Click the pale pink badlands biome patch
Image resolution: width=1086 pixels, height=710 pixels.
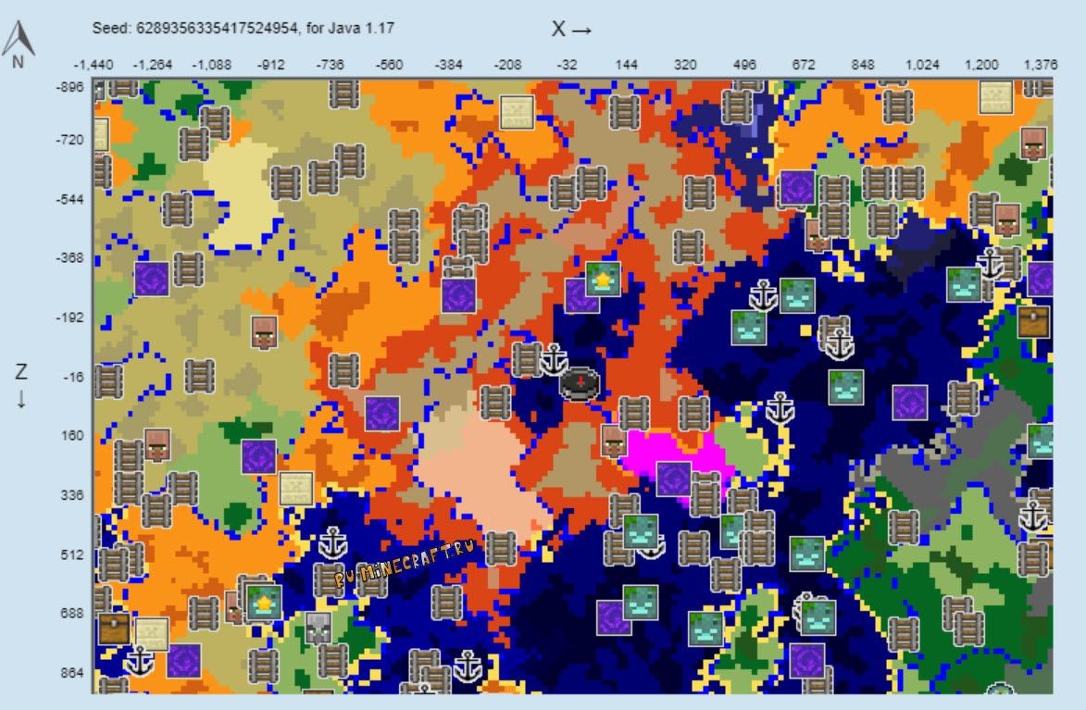coord(478,471)
